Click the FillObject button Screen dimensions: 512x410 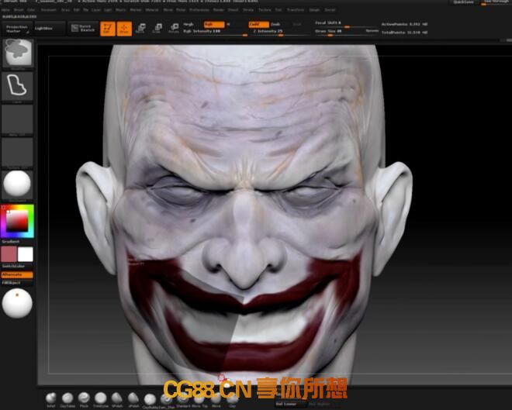(x=12, y=283)
